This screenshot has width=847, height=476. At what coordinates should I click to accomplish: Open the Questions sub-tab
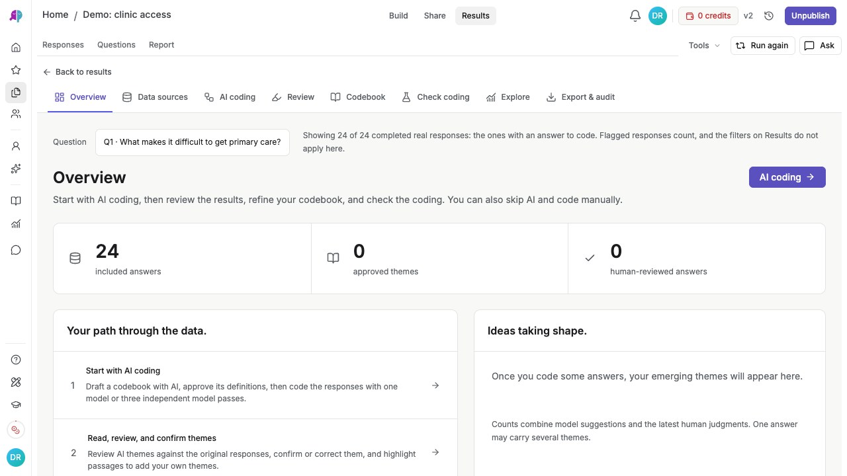point(116,45)
